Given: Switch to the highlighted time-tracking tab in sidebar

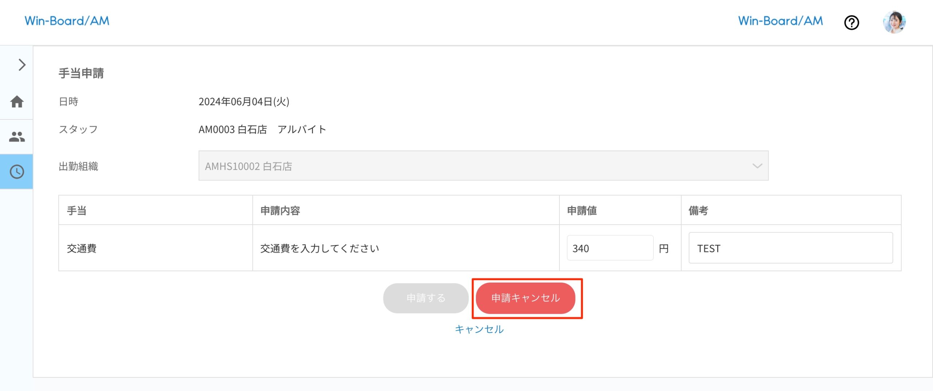Looking at the screenshot, I should pos(16,171).
